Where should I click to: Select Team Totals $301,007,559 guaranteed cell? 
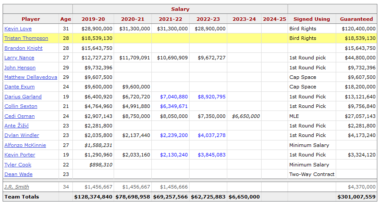(x=357, y=197)
